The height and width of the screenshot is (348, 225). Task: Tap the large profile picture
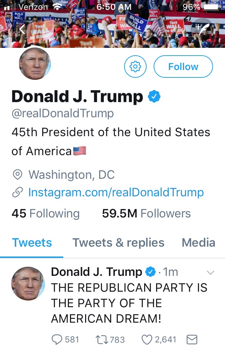[x=35, y=64]
